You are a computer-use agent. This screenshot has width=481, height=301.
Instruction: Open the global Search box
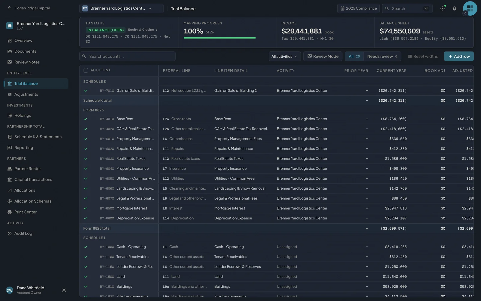[407, 8]
